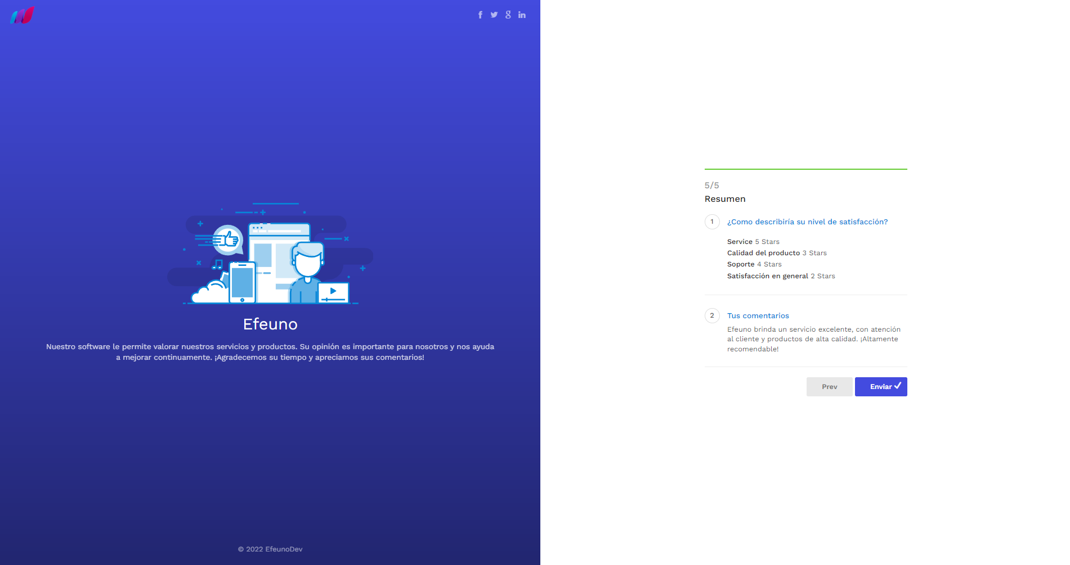
Task: Click the comment text about Efeuno's service
Action: point(814,339)
